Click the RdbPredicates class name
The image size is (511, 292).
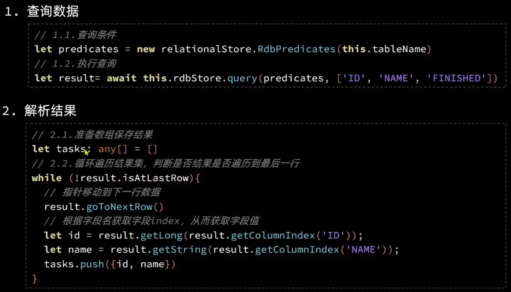(x=296, y=49)
